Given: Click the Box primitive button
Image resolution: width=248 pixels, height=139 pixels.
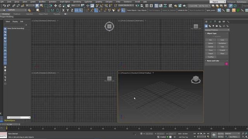Looking at the screenshot, I should click(x=210, y=40).
